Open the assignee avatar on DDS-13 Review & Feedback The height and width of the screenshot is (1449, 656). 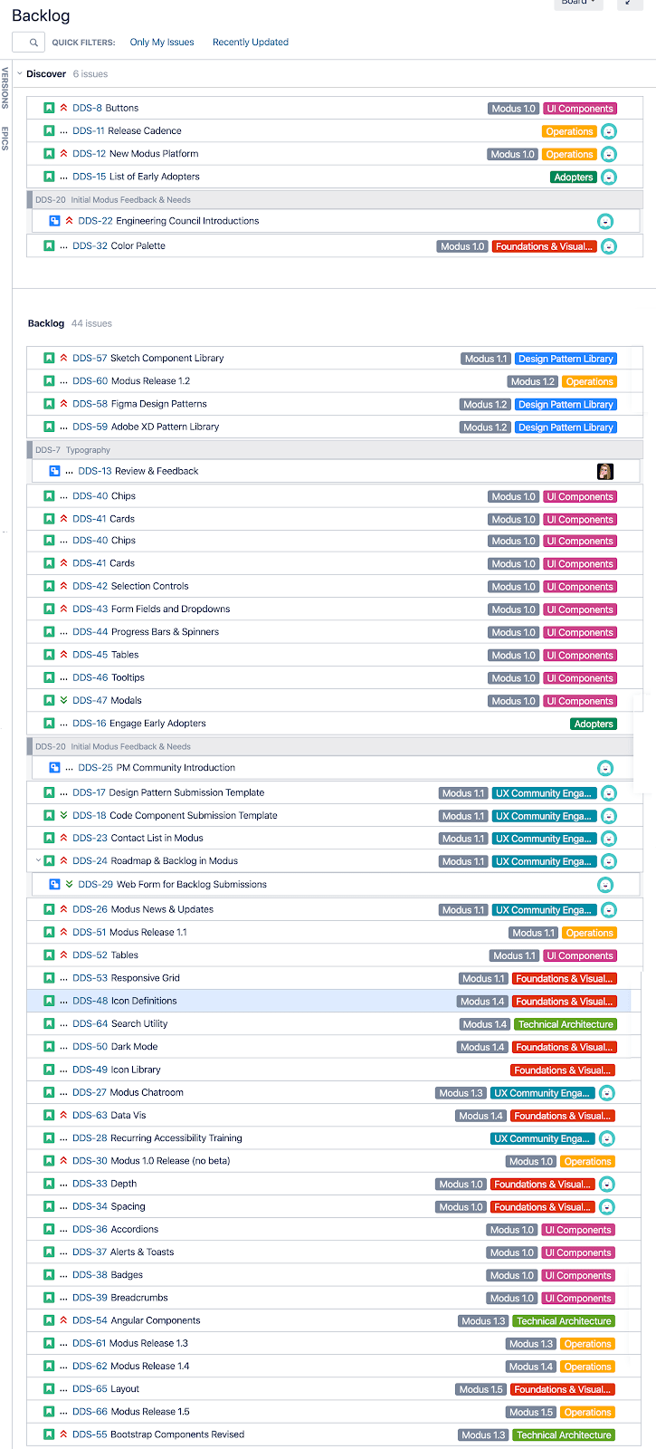[x=604, y=471]
